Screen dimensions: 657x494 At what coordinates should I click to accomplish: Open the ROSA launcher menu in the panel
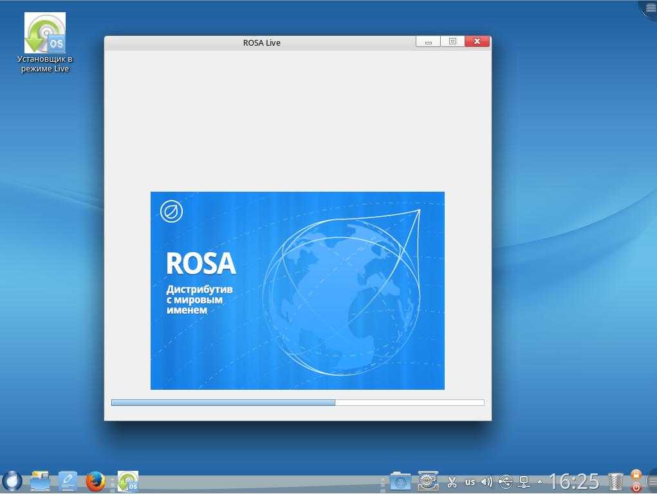pyautogui.click(x=12, y=480)
